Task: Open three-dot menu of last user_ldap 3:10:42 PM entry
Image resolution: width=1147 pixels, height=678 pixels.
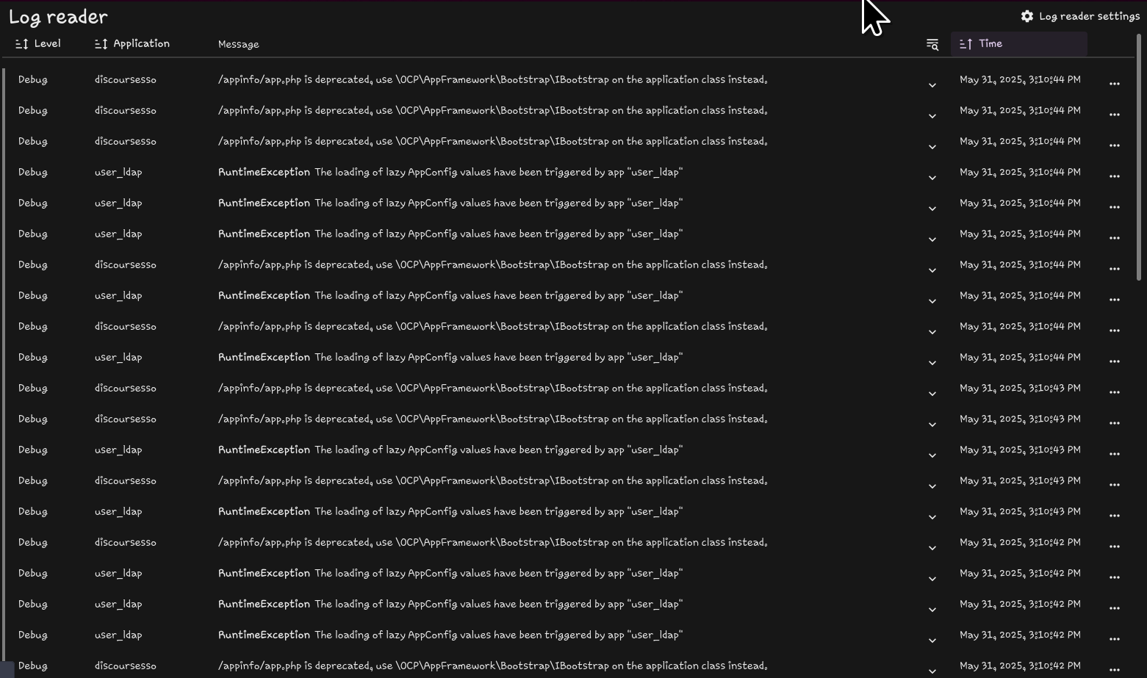Action: pos(1115,639)
